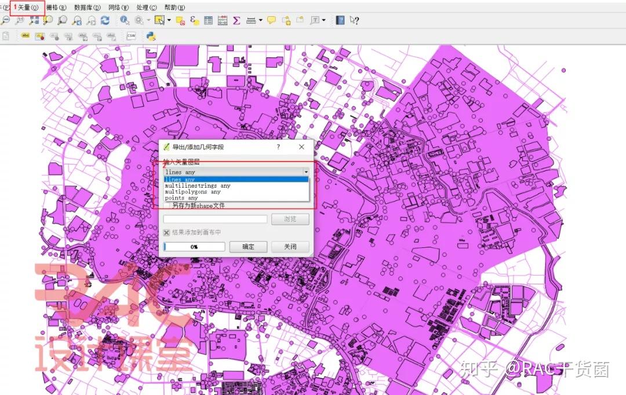The height and width of the screenshot is (395, 626).
Task: Open the 帮助 (Help) menu
Action: tap(175, 8)
